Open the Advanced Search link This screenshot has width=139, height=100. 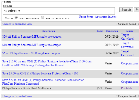(106, 17)
